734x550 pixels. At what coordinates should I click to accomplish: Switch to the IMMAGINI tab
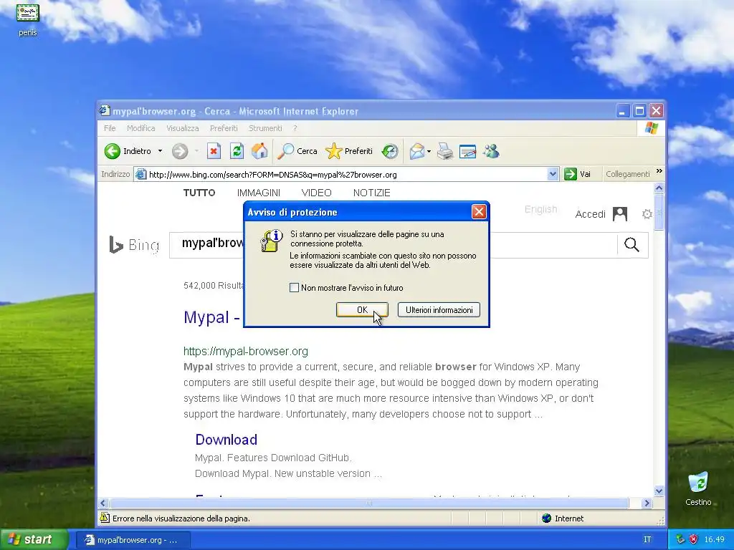point(258,193)
